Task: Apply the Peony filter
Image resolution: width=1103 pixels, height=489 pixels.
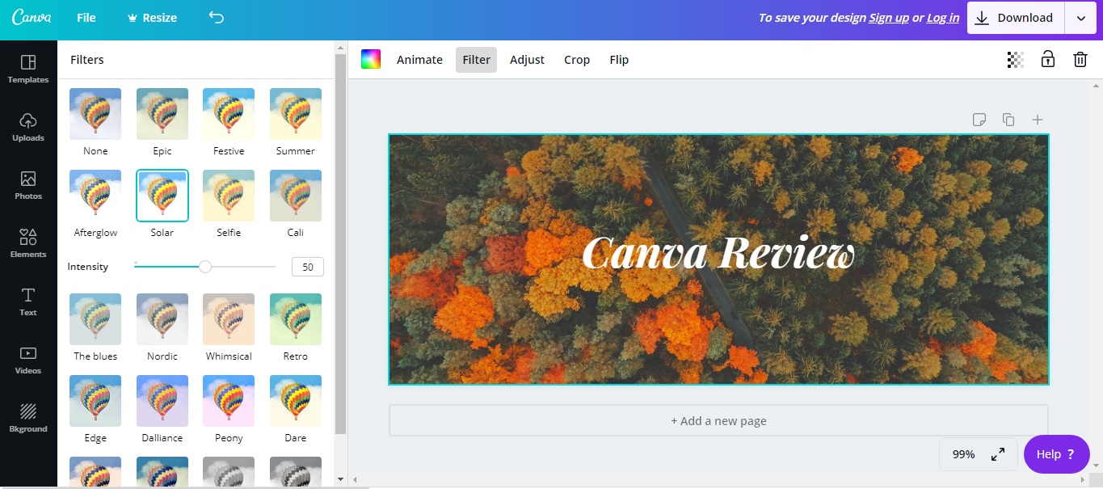Action: coord(229,401)
